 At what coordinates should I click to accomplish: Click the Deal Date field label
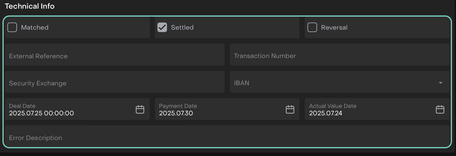pos(22,106)
